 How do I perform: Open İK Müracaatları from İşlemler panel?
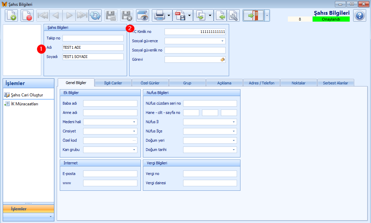click(x=24, y=104)
